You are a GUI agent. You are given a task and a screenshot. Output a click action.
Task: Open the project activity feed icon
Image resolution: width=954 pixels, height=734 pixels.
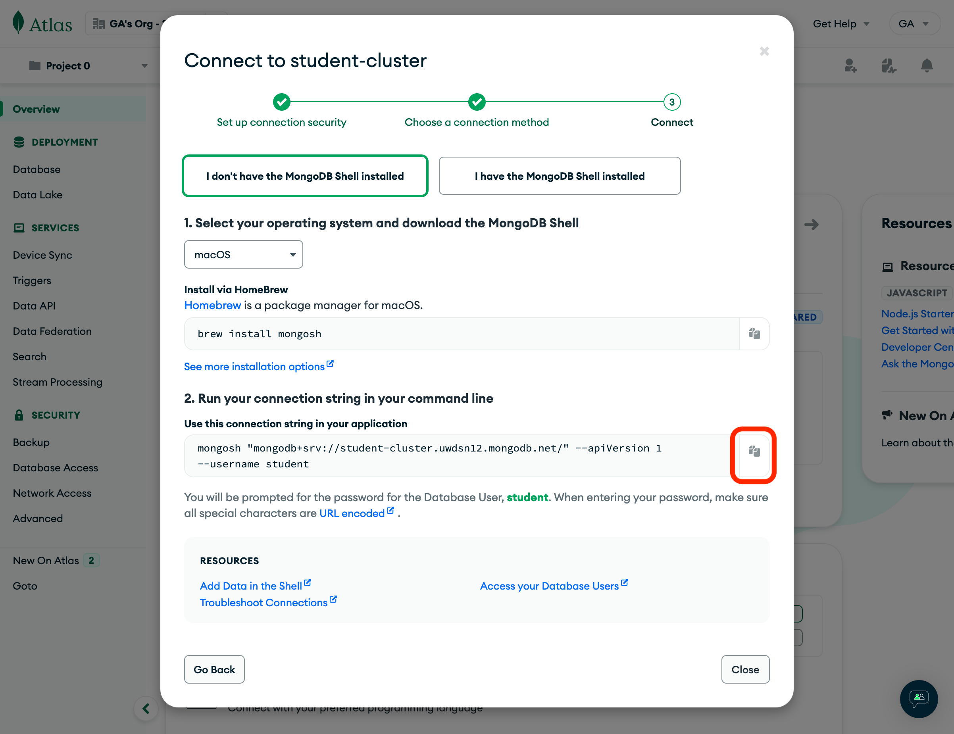[x=889, y=66]
